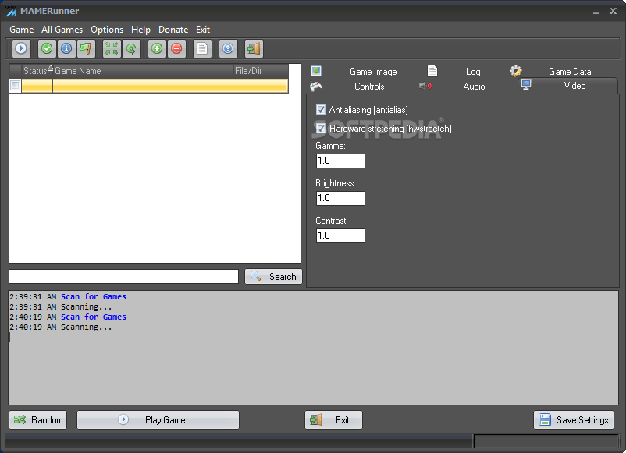Click the Search button
This screenshot has width=626, height=453.
coord(273,276)
